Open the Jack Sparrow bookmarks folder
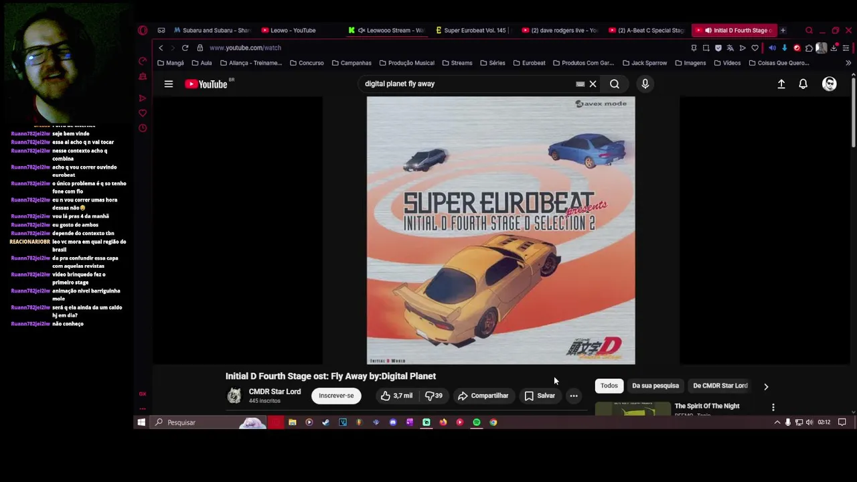The height and width of the screenshot is (482, 857). click(645, 63)
